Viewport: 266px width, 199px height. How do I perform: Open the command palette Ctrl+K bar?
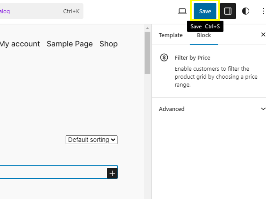coord(42,11)
